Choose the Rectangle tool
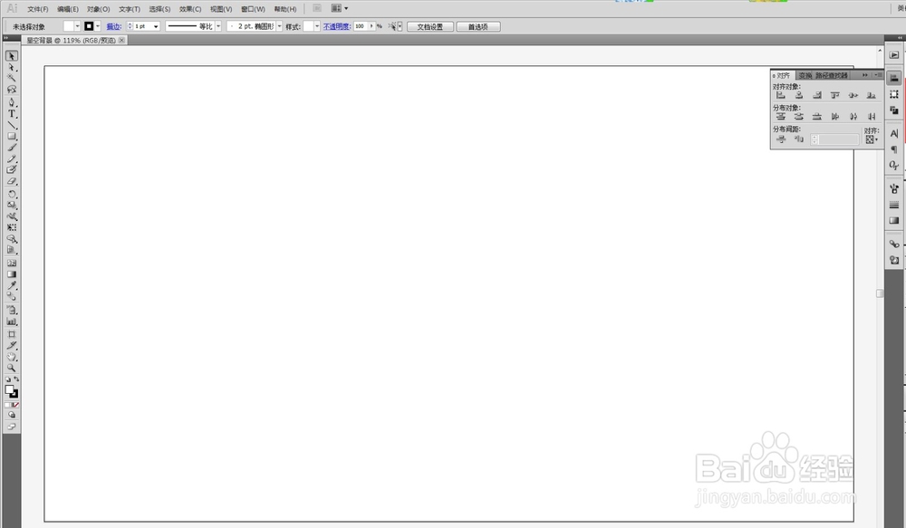The height and width of the screenshot is (528, 906). coord(12,137)
